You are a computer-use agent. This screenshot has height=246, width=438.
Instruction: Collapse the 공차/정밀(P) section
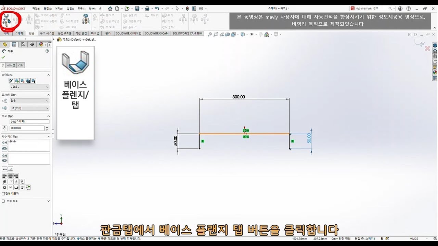[49, 95]
